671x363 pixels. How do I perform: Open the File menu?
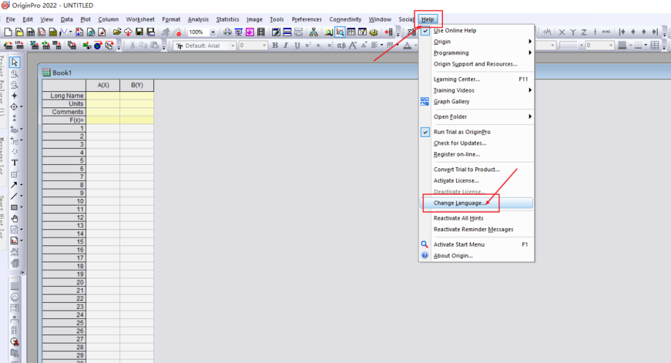point(11,19)
